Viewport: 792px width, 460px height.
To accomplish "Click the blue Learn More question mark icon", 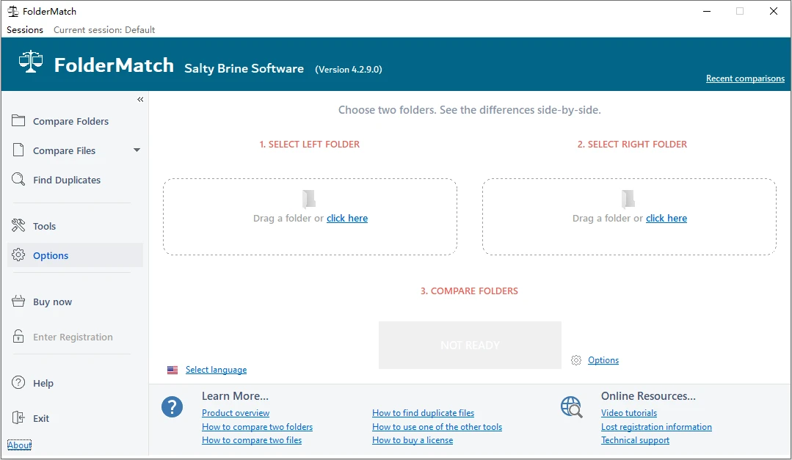I will (172, 406).
